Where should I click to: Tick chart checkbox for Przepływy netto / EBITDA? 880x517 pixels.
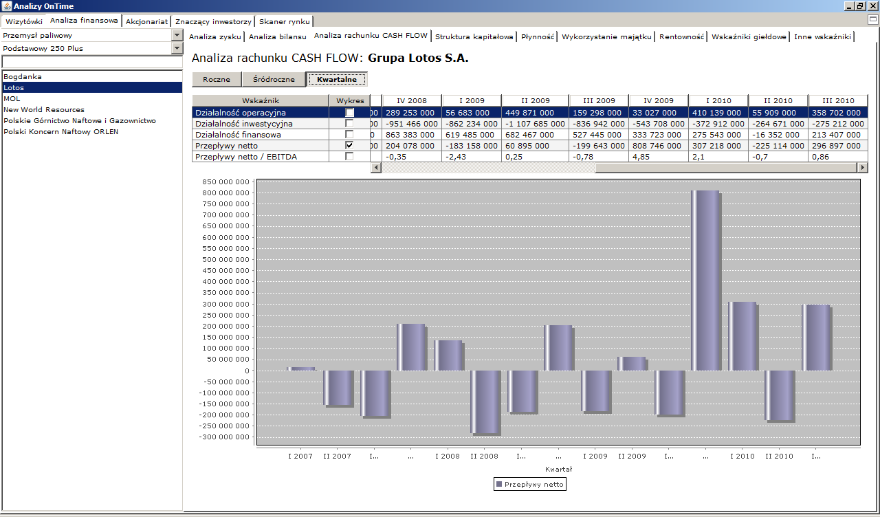point(350,156)
